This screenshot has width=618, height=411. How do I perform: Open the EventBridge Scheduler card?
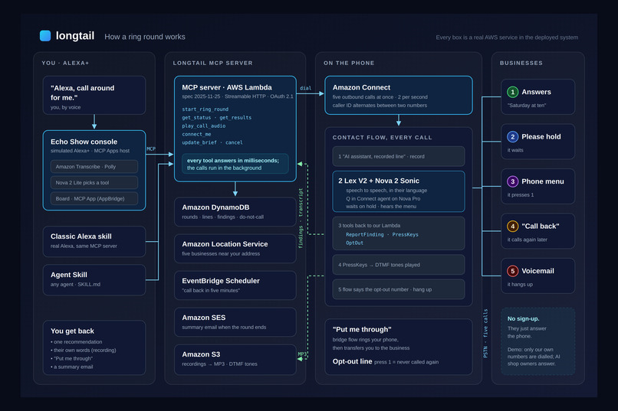click(x=235, y=285)
